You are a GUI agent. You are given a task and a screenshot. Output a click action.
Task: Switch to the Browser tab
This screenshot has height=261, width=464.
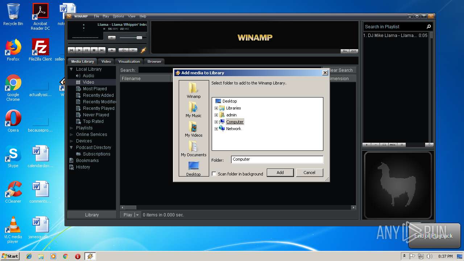click(x=154, y=61)
